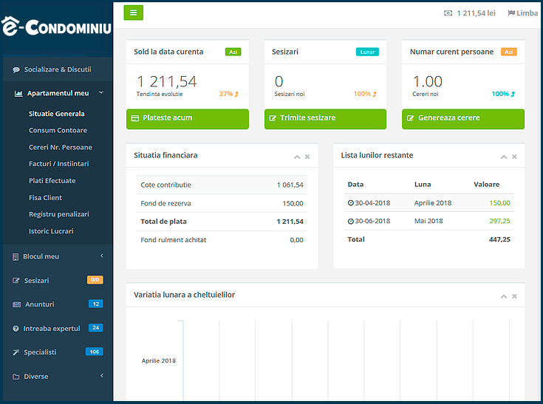
Task: Click the e-Condominiu logo
Action: [56, 27]
